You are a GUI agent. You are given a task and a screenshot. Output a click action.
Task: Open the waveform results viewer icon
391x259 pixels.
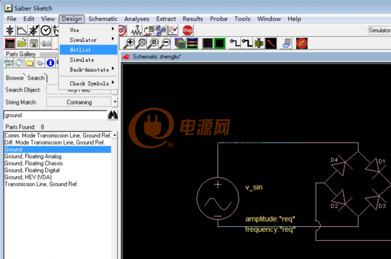[172, 30]
